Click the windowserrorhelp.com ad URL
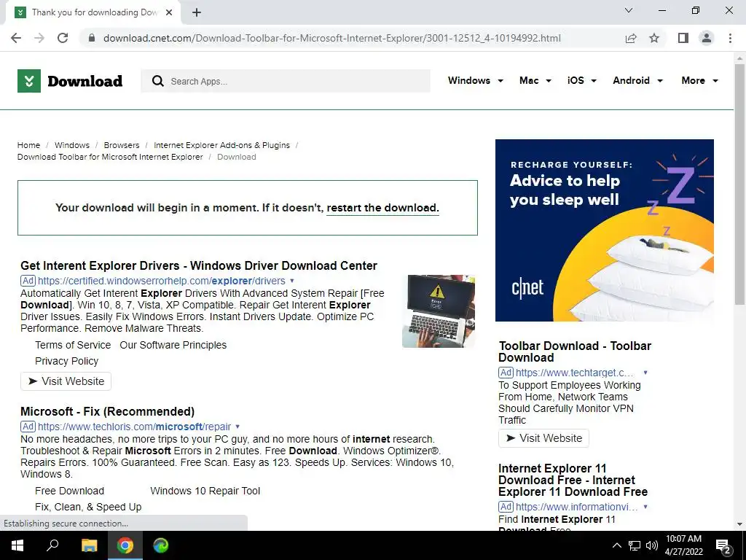The image size is (746, 560). [x=161, y=281]
